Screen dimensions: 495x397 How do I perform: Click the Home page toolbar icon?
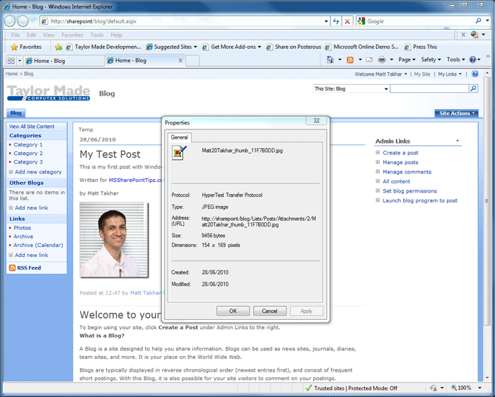330,59
